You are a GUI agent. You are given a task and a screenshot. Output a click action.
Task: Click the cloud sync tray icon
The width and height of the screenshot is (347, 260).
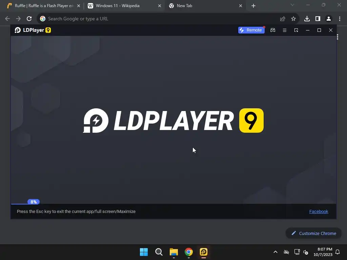(x=286, y=252)
